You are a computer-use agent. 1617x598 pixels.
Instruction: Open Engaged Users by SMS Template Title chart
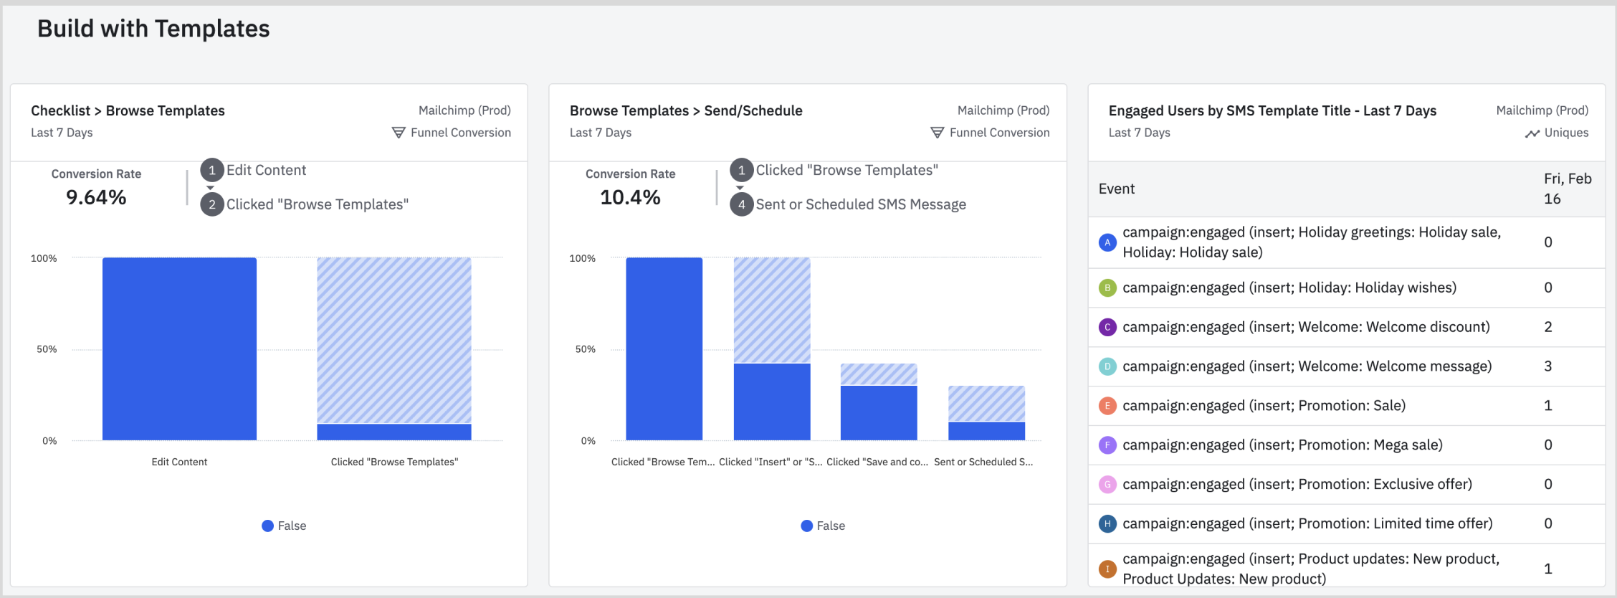point(1272,110)
